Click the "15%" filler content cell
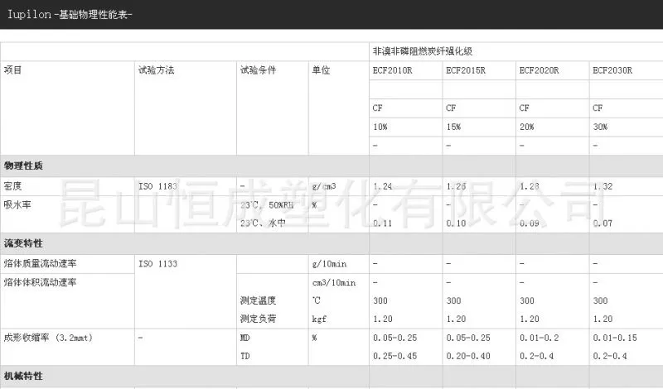 [x=453, y=127]
